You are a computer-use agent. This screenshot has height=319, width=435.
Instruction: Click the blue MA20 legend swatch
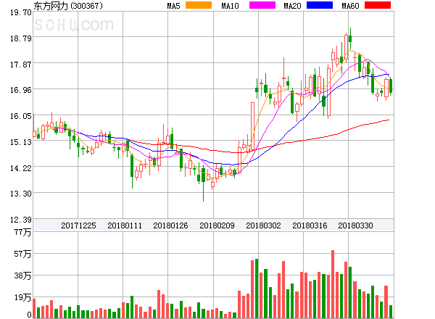320,5
